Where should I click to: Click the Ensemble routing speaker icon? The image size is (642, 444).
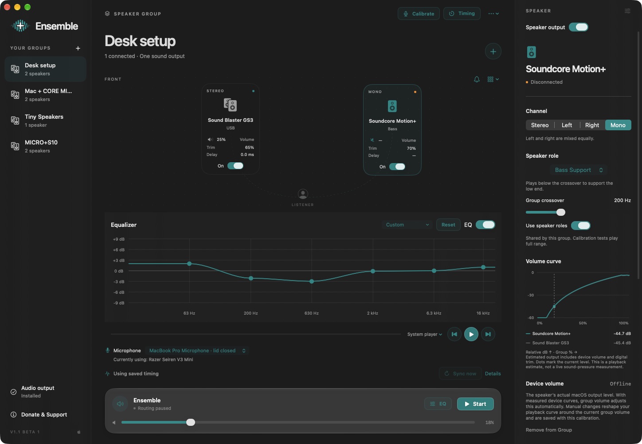[x=120, y=404]
